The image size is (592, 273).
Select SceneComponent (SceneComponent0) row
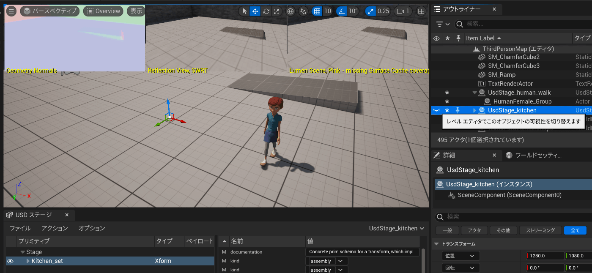point(510,195)
